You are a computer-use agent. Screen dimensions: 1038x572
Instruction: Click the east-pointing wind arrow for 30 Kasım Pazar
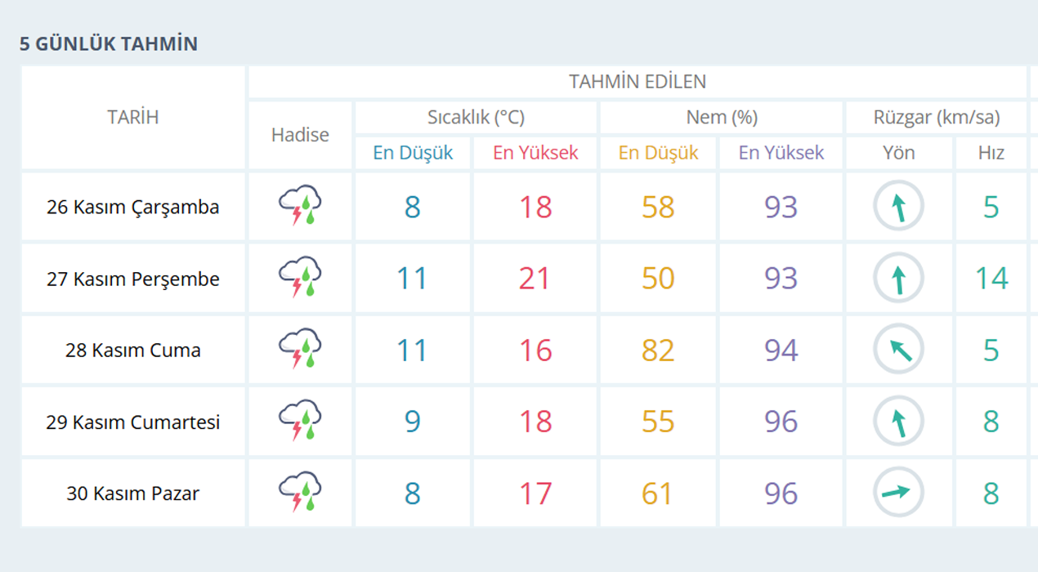point(898,493)
